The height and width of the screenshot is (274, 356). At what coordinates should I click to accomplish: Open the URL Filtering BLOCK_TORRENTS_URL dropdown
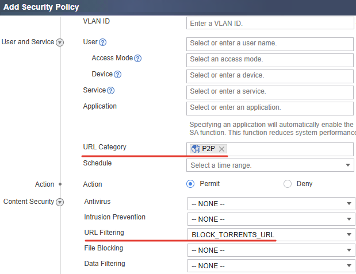271,234
